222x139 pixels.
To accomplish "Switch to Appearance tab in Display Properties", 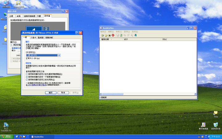I will [39, 16].
